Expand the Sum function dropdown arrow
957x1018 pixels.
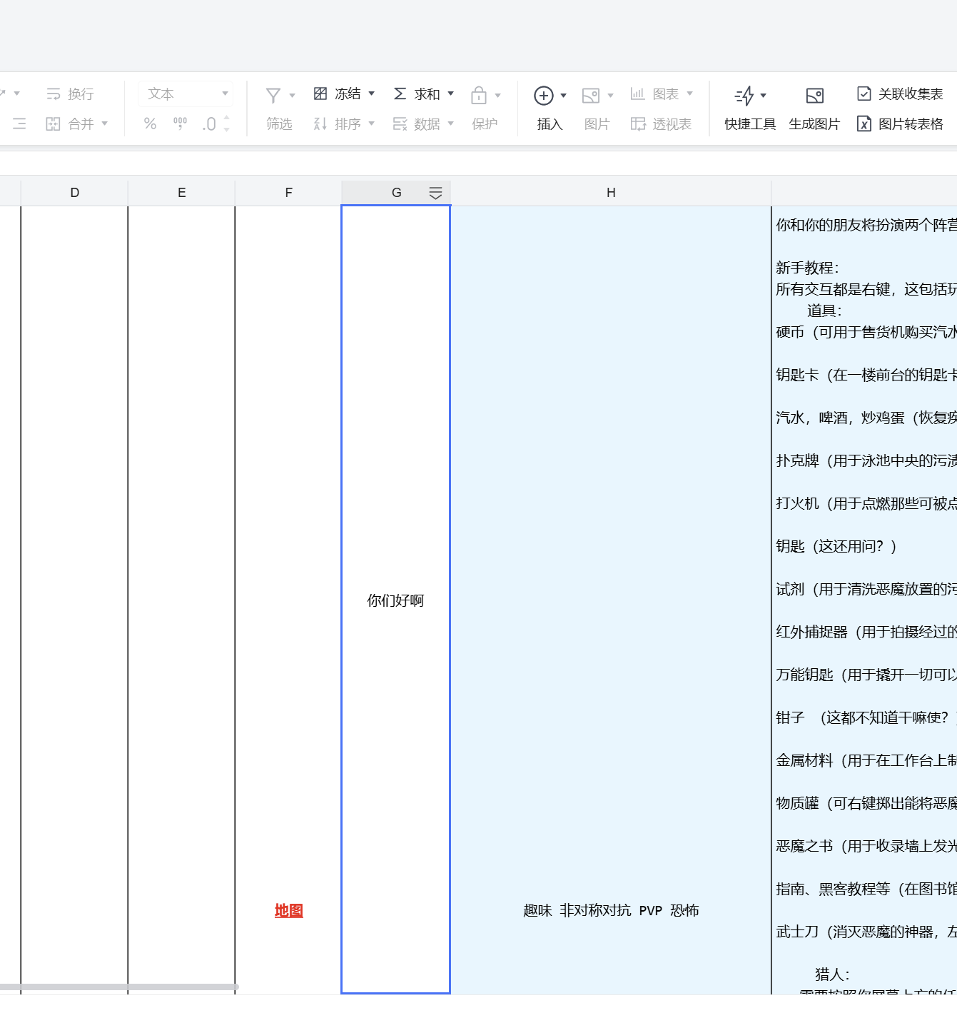(x=451, y=94)
